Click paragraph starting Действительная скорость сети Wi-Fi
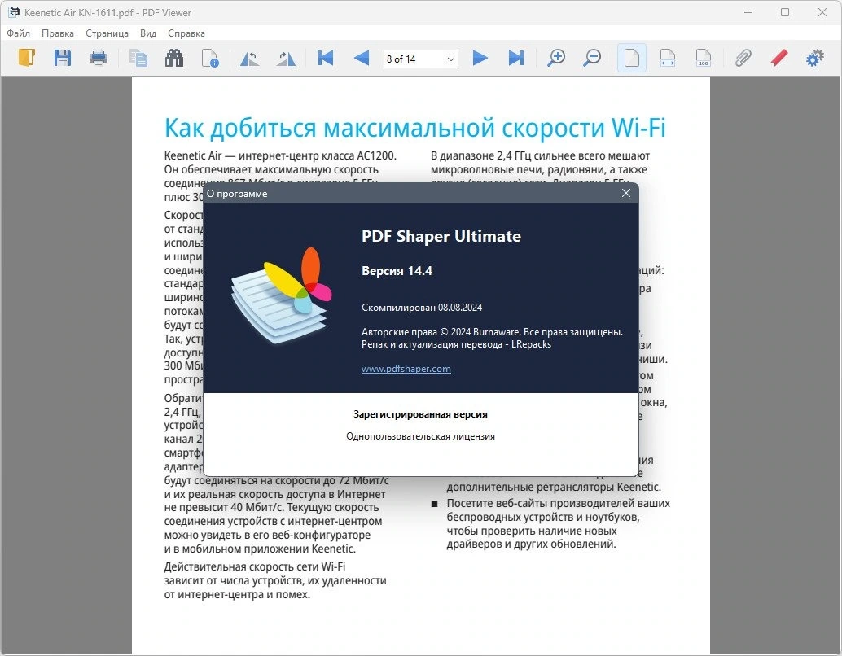 click(275, 581)
